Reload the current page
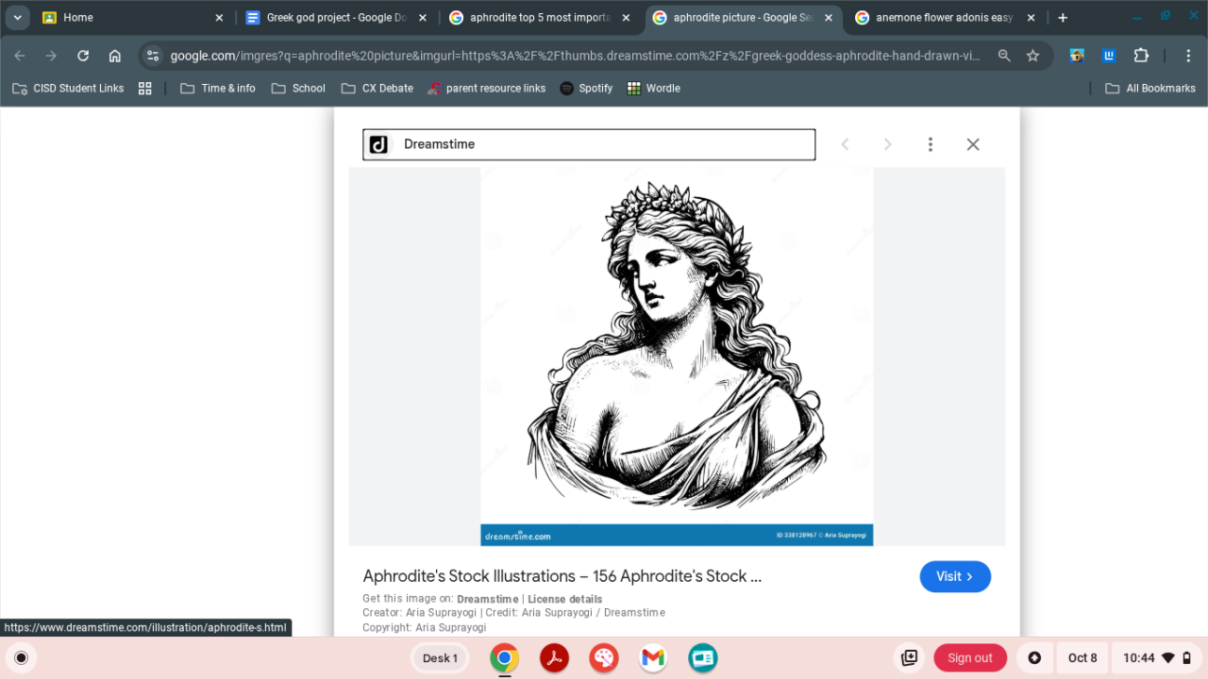1208x679 pixels. [x=83, y=56]
